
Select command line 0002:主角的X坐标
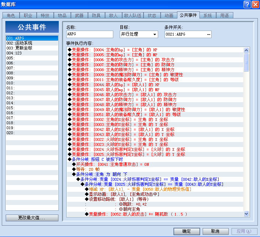pos(155,120)
